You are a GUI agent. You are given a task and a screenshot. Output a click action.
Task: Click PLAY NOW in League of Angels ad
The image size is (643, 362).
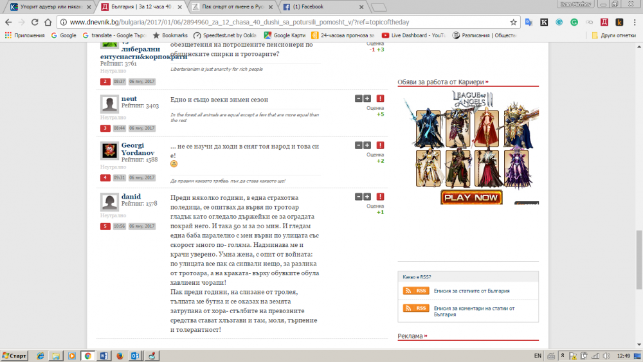pos(471,197)
